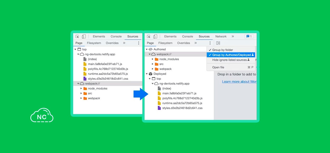Expand node_modules folder in right panel

[x=153, y=59]
